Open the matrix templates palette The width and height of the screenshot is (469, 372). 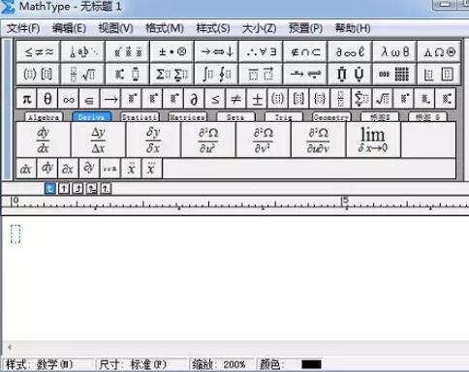pos(394,75)
